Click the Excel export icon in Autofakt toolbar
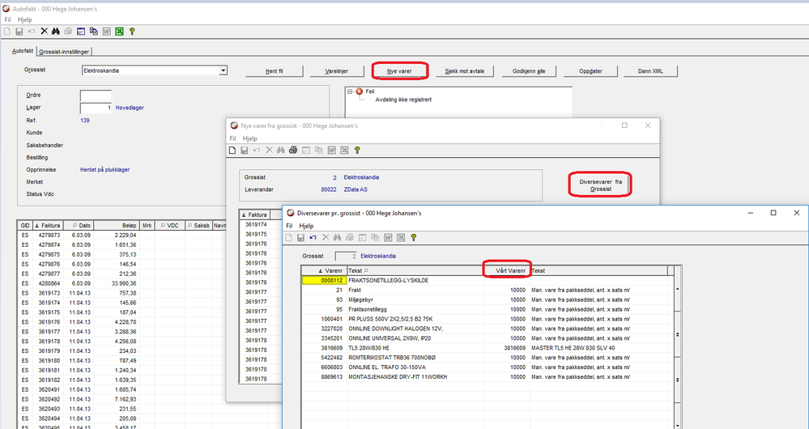The height and width of the screenshot is (429, 809). coord(118,32)
